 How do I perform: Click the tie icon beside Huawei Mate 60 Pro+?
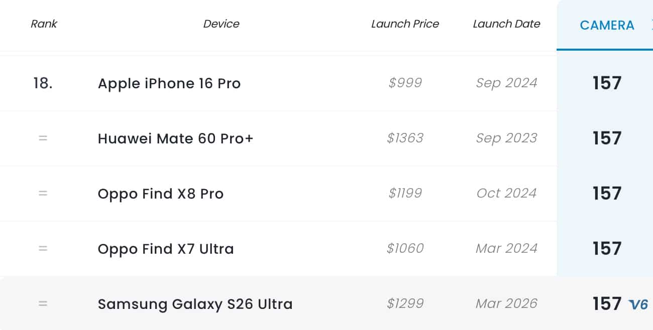click(x=43, y=138)
